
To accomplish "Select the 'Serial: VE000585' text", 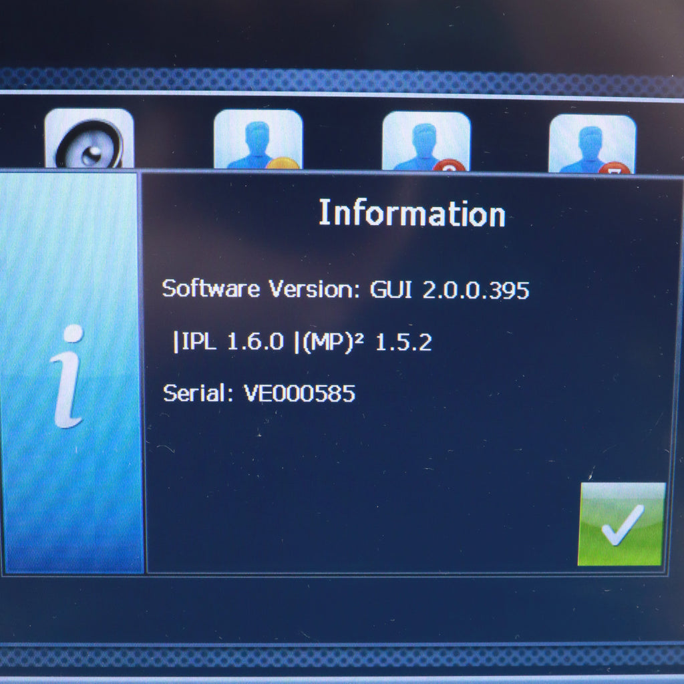I will click(x=259, y=393).
